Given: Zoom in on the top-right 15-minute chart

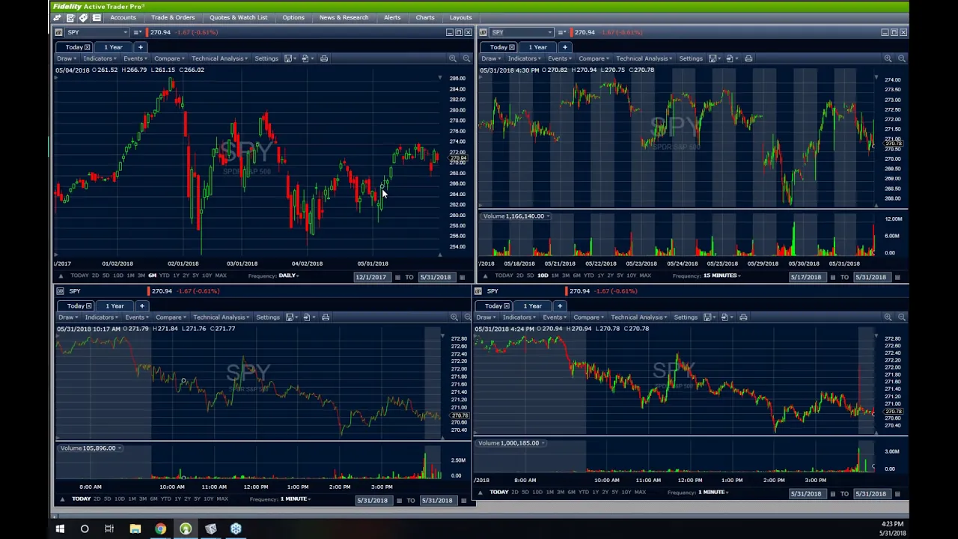Looking at the screenshot, I should (888, 58).
